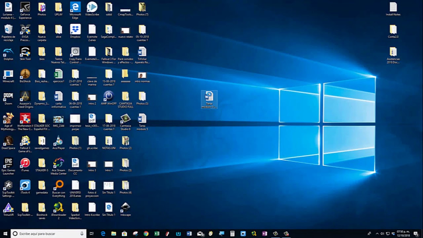Launch Google Chrome from the taskbar
This screenshot has width=423, height=238.
coord(146,234)
